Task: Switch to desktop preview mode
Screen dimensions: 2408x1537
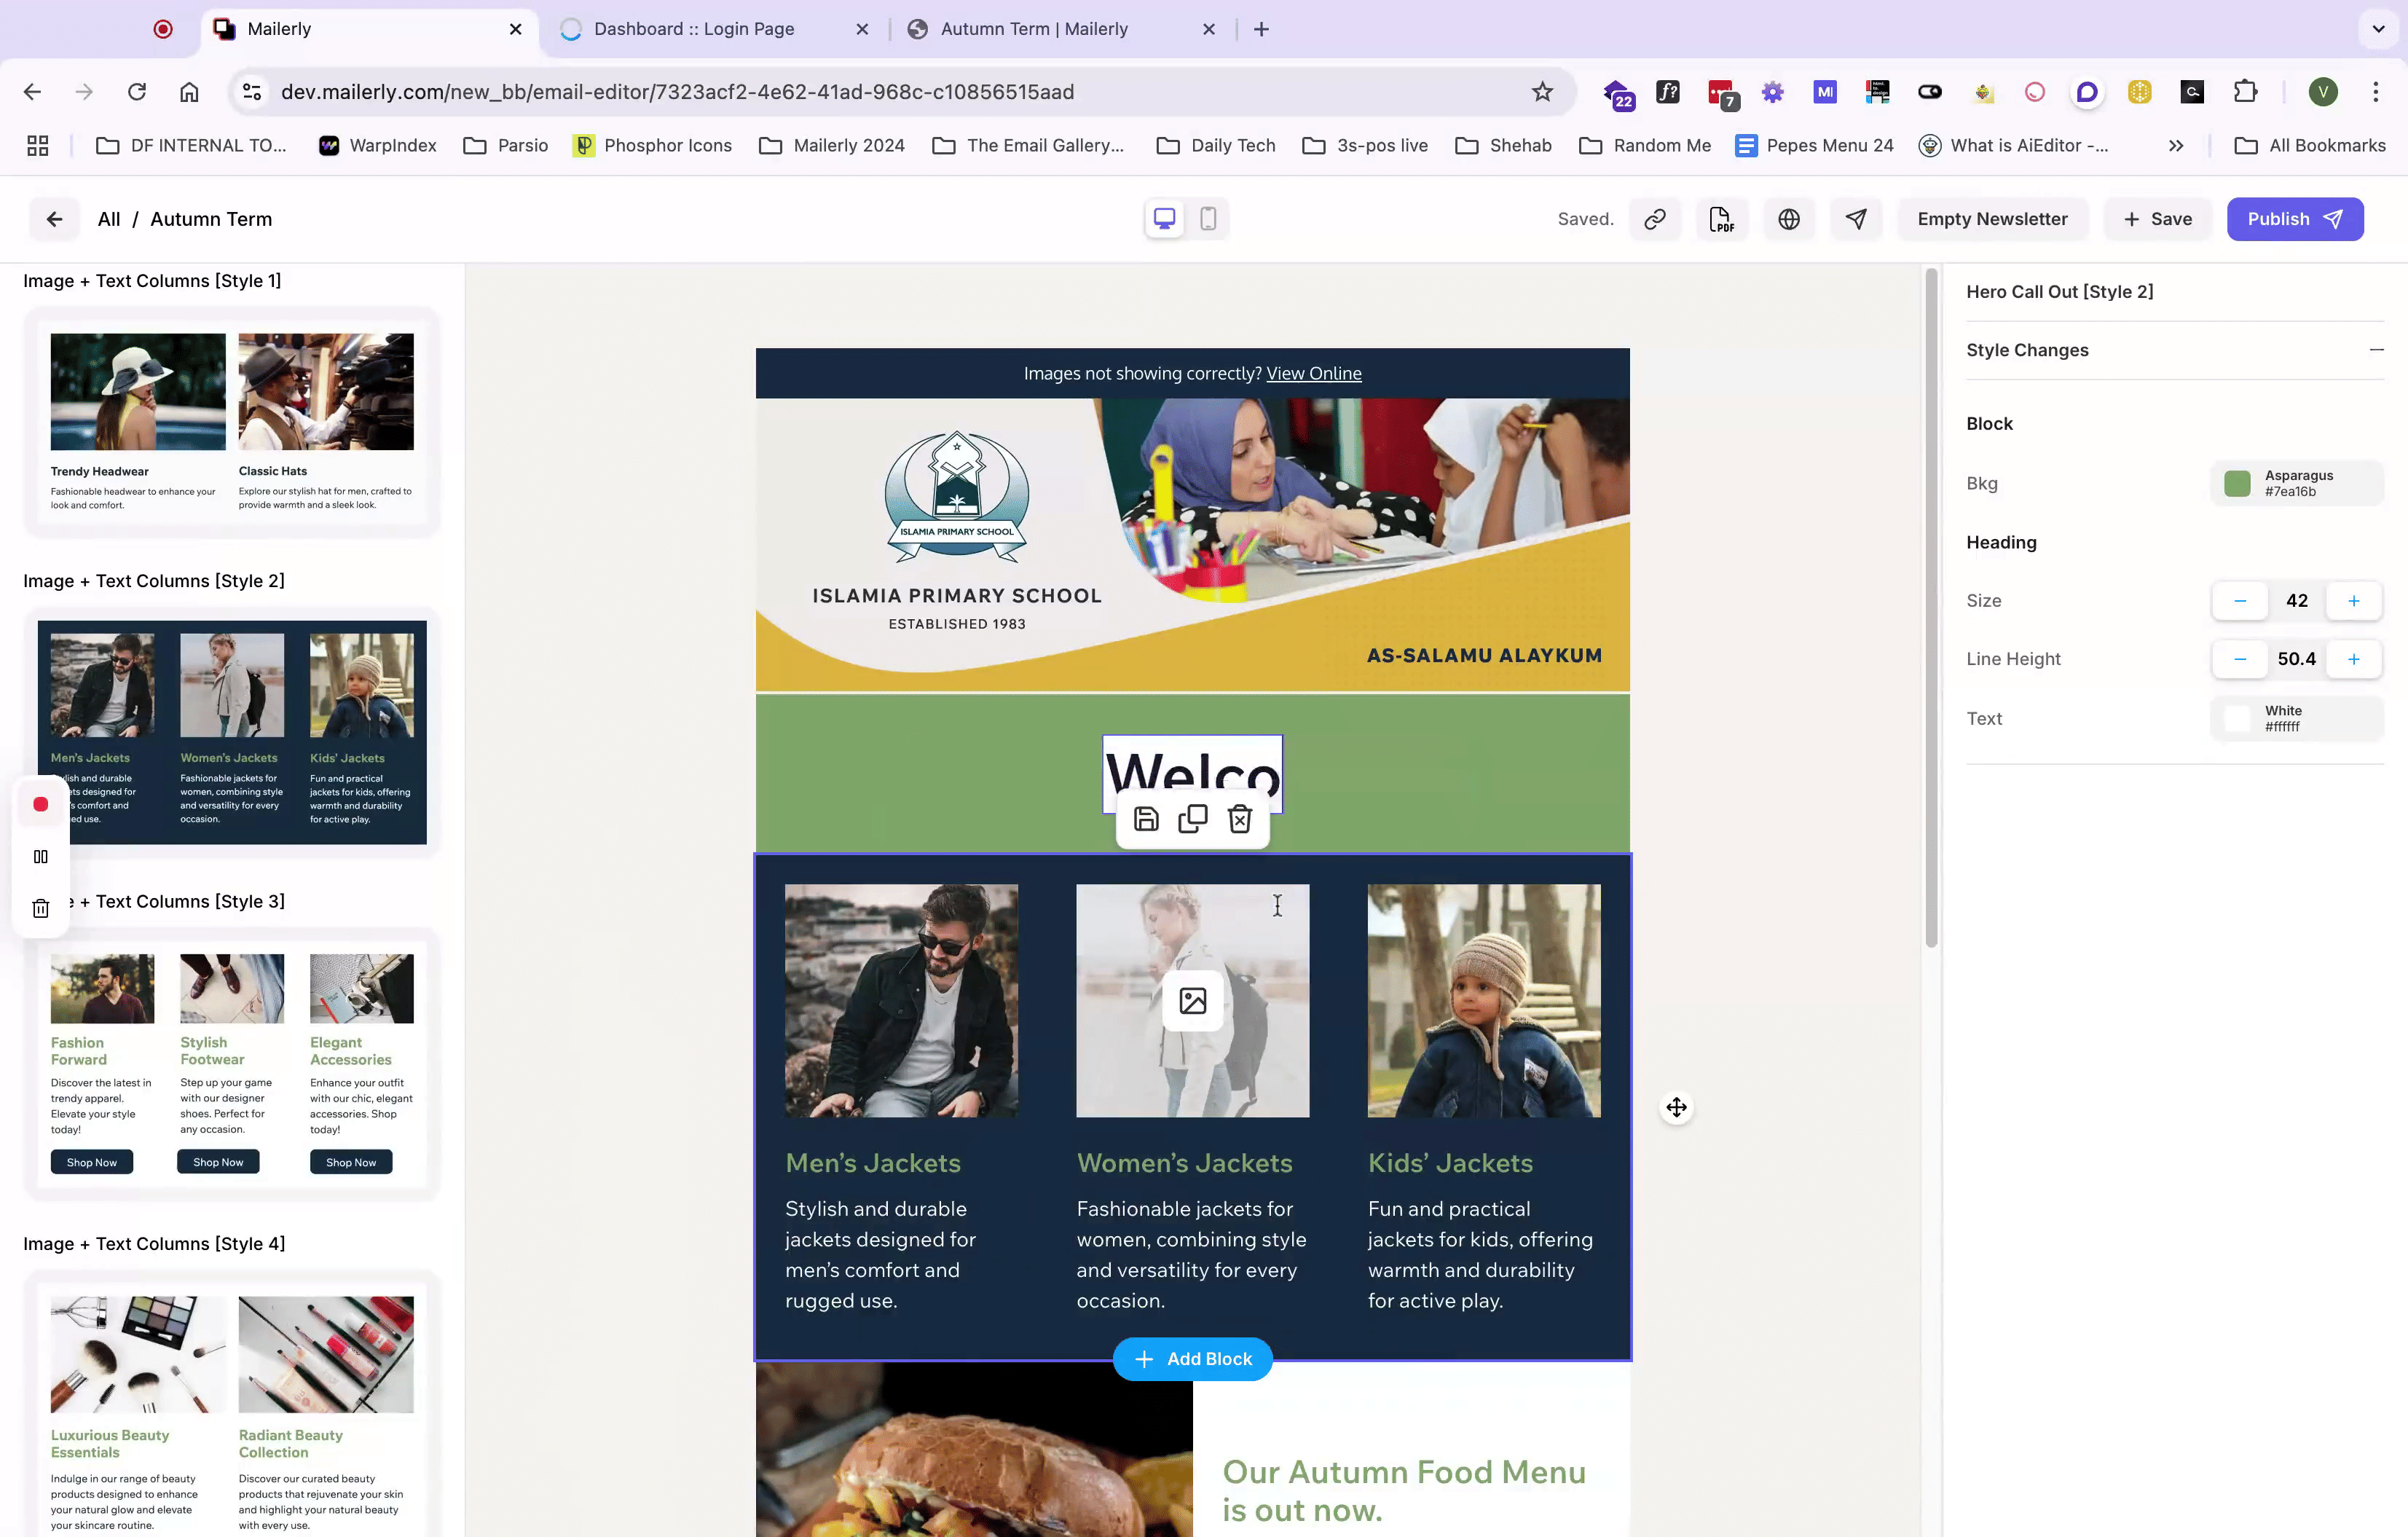Action: [1164, 218]
